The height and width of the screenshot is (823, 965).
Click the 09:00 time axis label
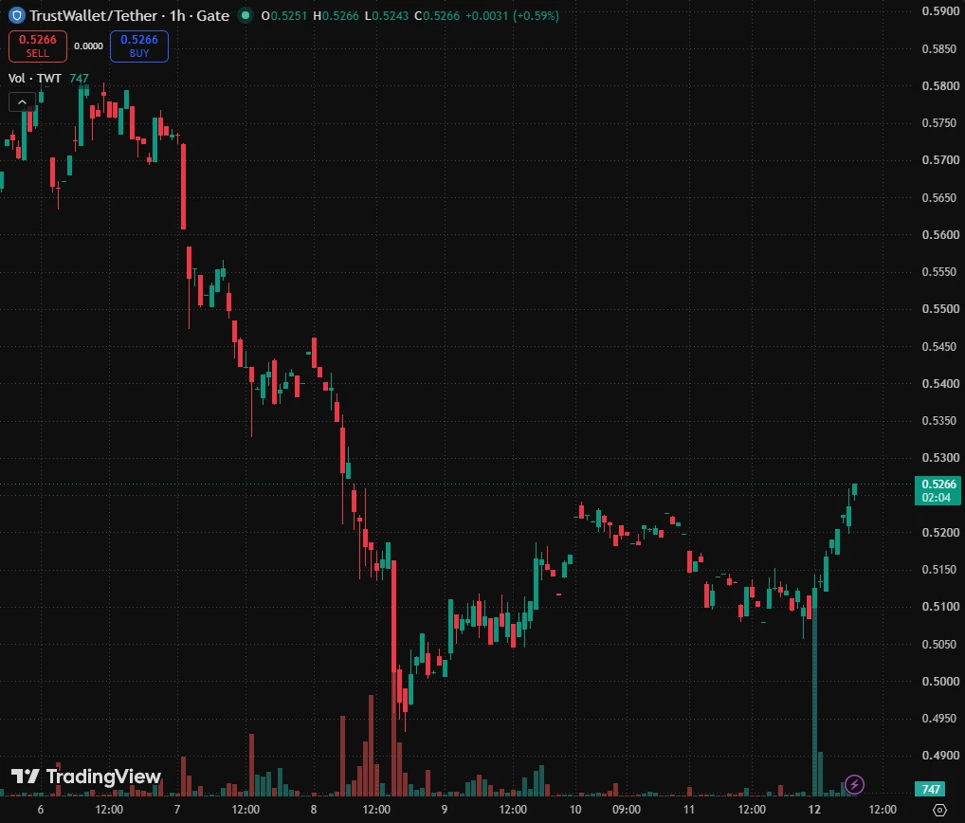click(x=627, y=810)
